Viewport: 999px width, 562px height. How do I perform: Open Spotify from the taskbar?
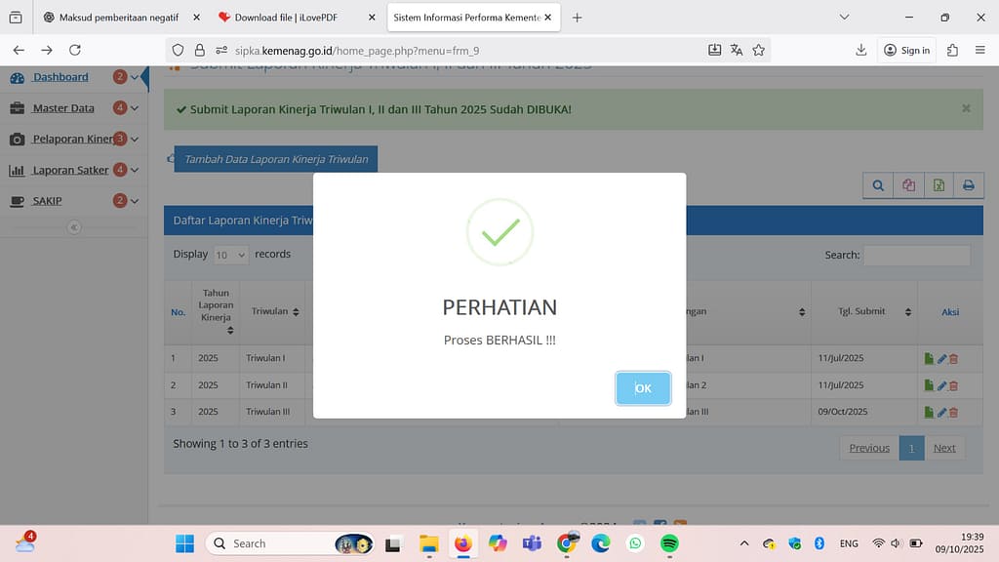coord(669,543)
